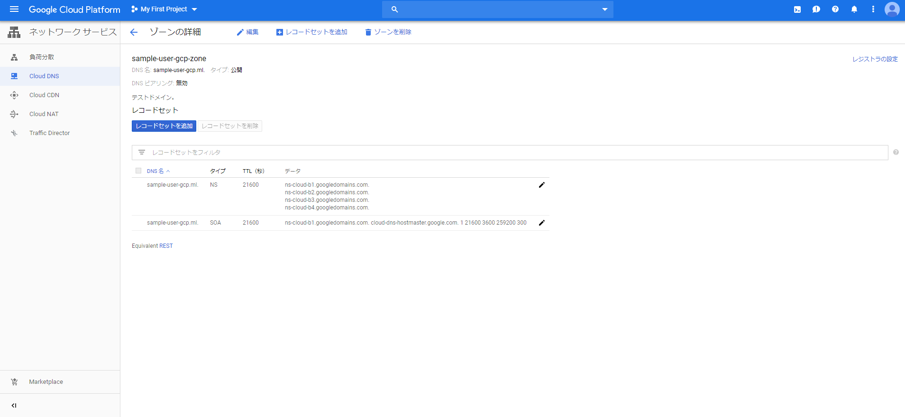The image size is (905, 417).
Task: Click toolbar レコードセットを追加 button
Action: (312, 32)
